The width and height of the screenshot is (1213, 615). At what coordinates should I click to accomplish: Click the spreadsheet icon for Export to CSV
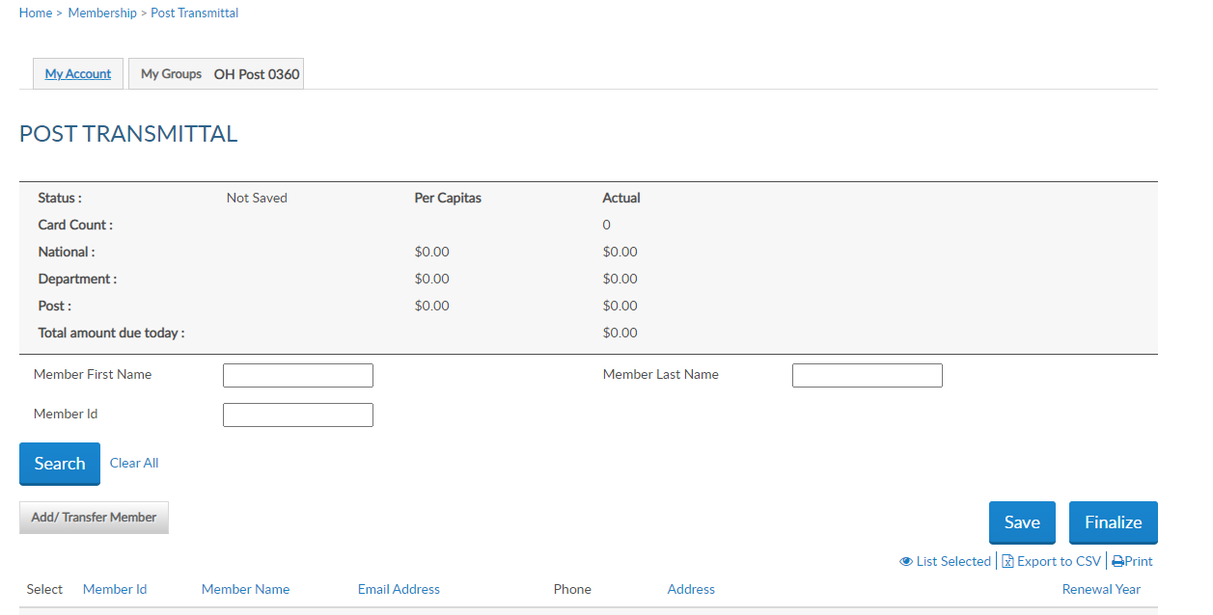[x=1007, y=562]
